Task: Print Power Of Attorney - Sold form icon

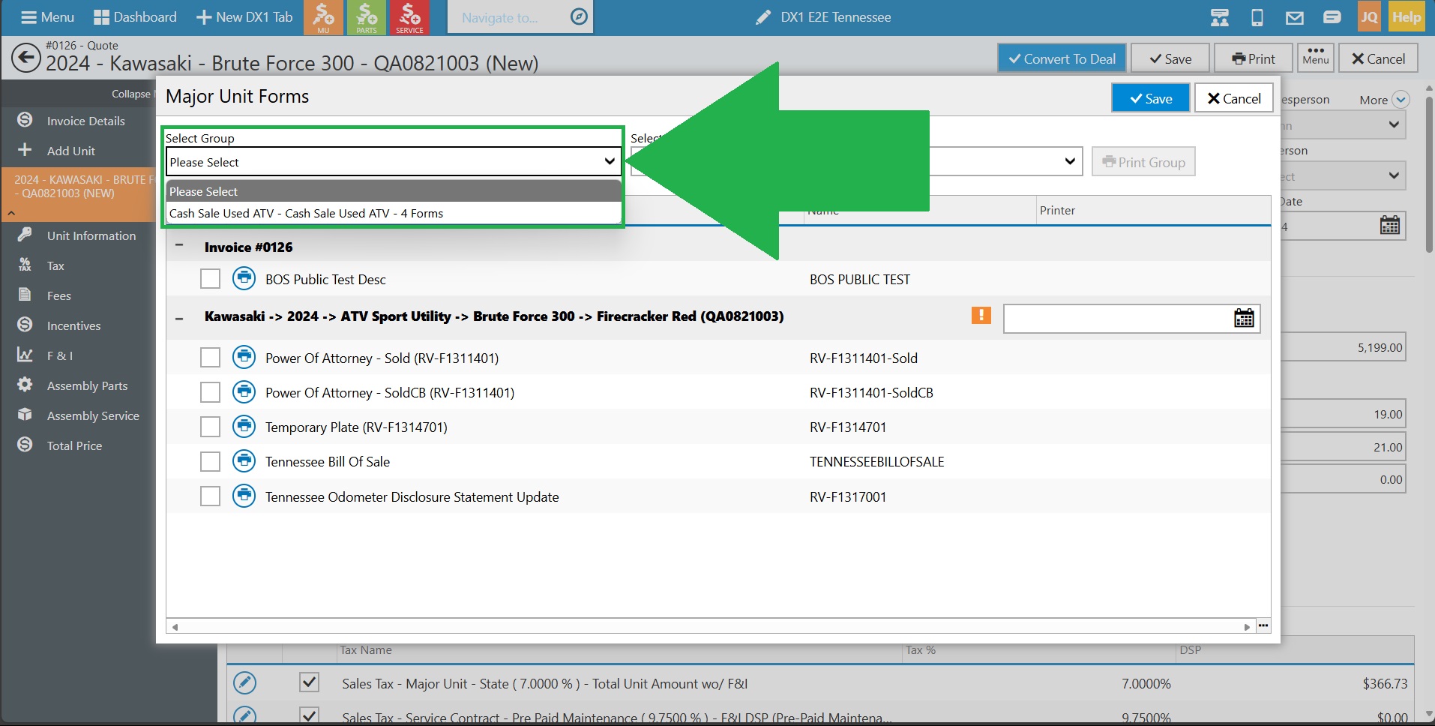Action: (x=244, y=357)
